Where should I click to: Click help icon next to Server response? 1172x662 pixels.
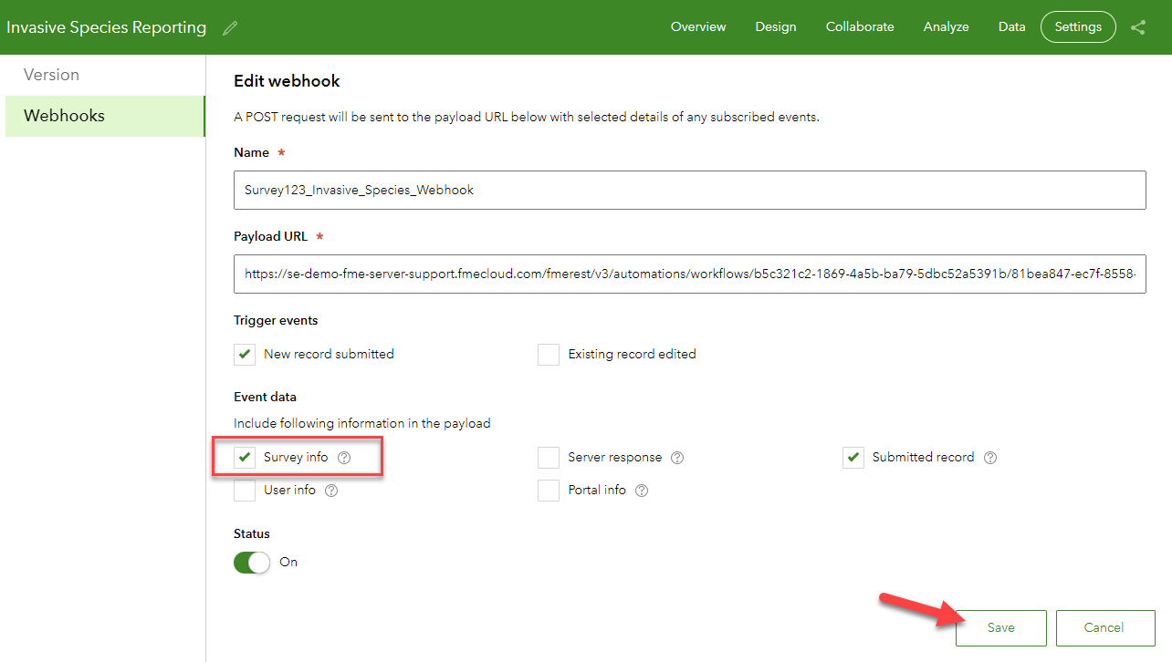pyautogui.click(x=677, y=458)
